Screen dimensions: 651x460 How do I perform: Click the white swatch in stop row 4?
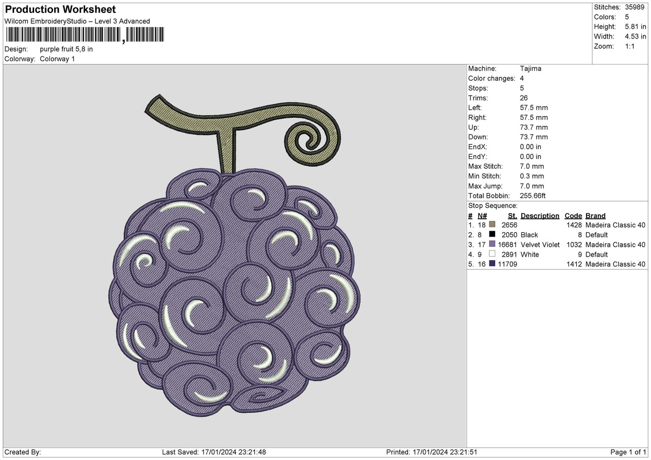pos(492,254)
